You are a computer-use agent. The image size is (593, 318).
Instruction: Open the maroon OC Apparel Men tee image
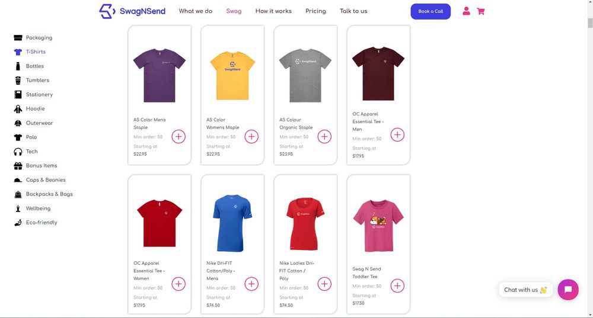[x=378, y=73]
